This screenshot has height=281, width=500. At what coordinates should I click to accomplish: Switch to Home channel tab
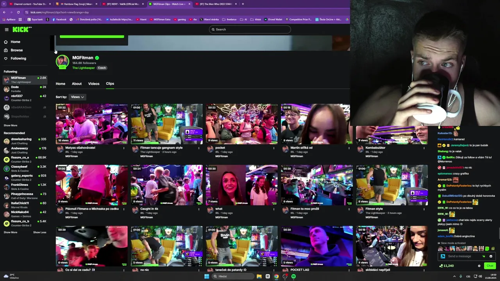click(x=61, y=84)
